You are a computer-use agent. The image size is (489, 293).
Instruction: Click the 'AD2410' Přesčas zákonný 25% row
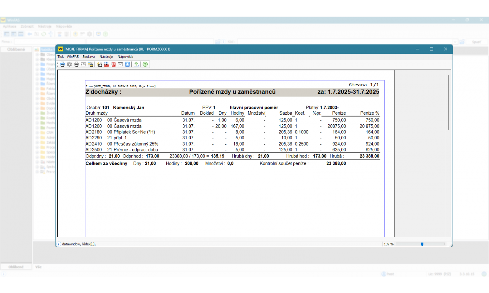[x=232, y=144]
